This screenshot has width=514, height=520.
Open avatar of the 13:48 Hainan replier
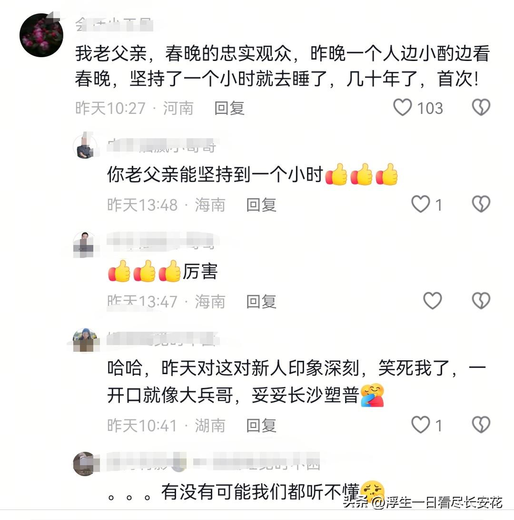pyautogui.click(x=86, y=147)
